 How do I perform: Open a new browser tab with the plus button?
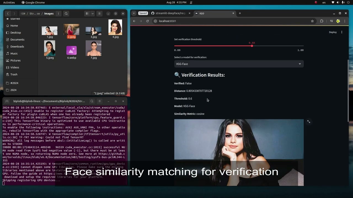click(x=240, y=13)
